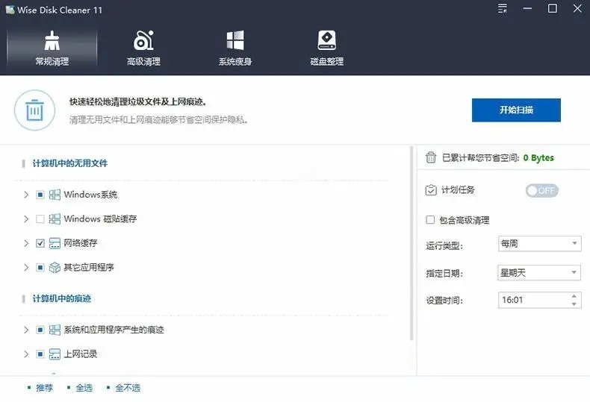Click the 高级清理 vacuum icon
The image size is (590, 402).
(x=143, y=40)
